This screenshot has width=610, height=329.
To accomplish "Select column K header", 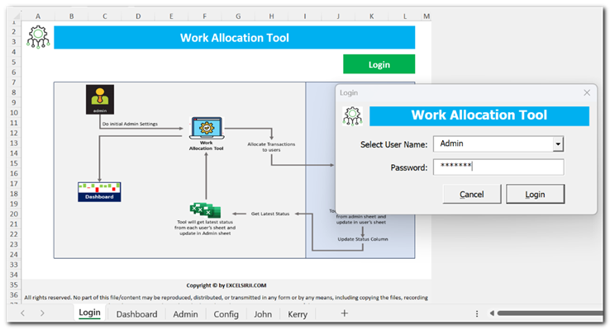I will point(371,16).
